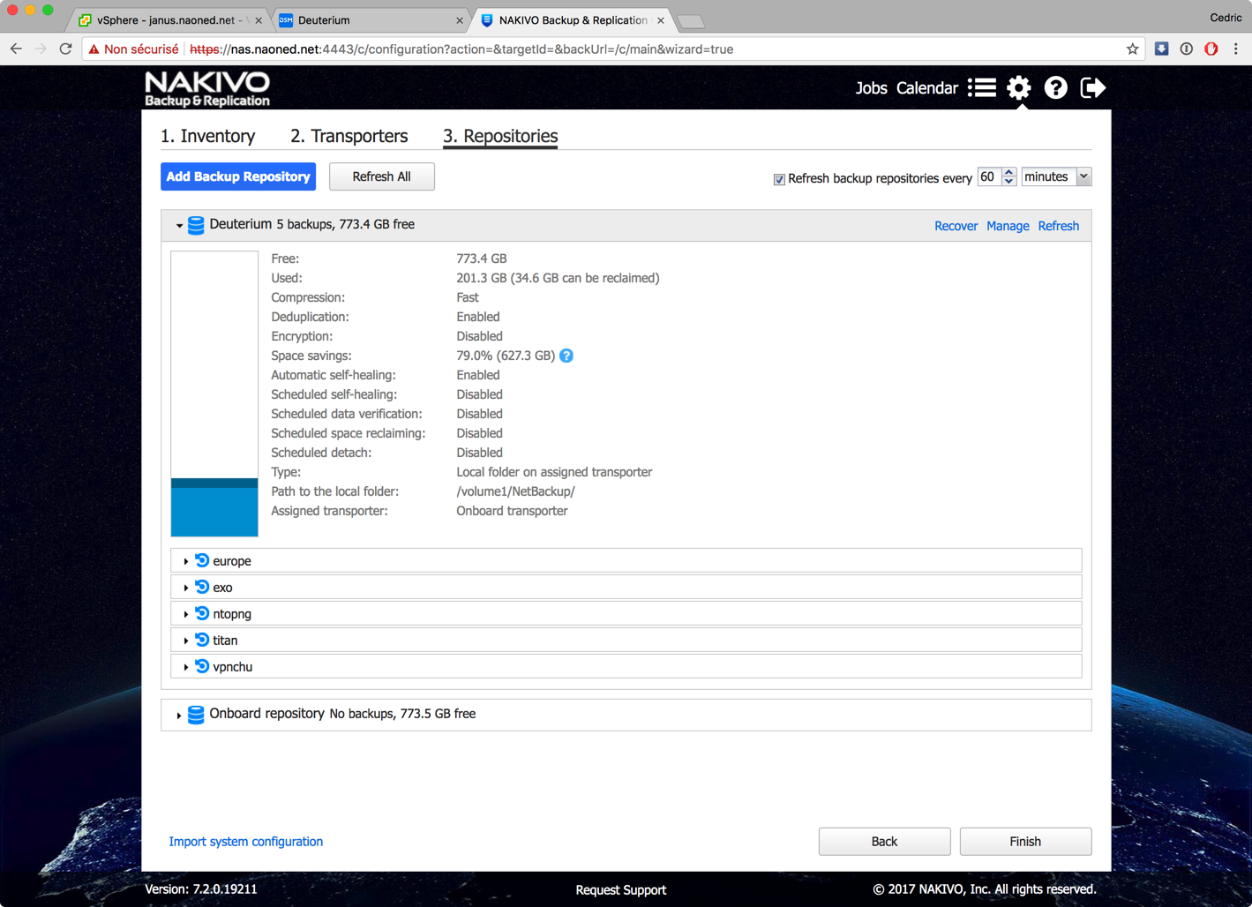Click the Refresh All button

click(x=382, y=176)
